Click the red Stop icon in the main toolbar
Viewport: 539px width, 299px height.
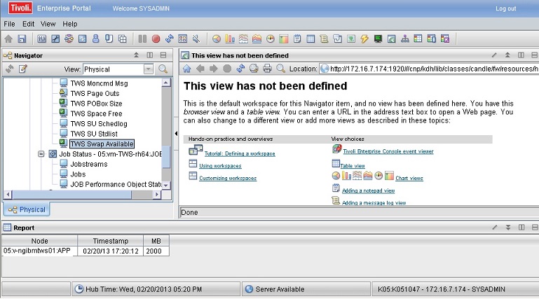coord(156,39)
